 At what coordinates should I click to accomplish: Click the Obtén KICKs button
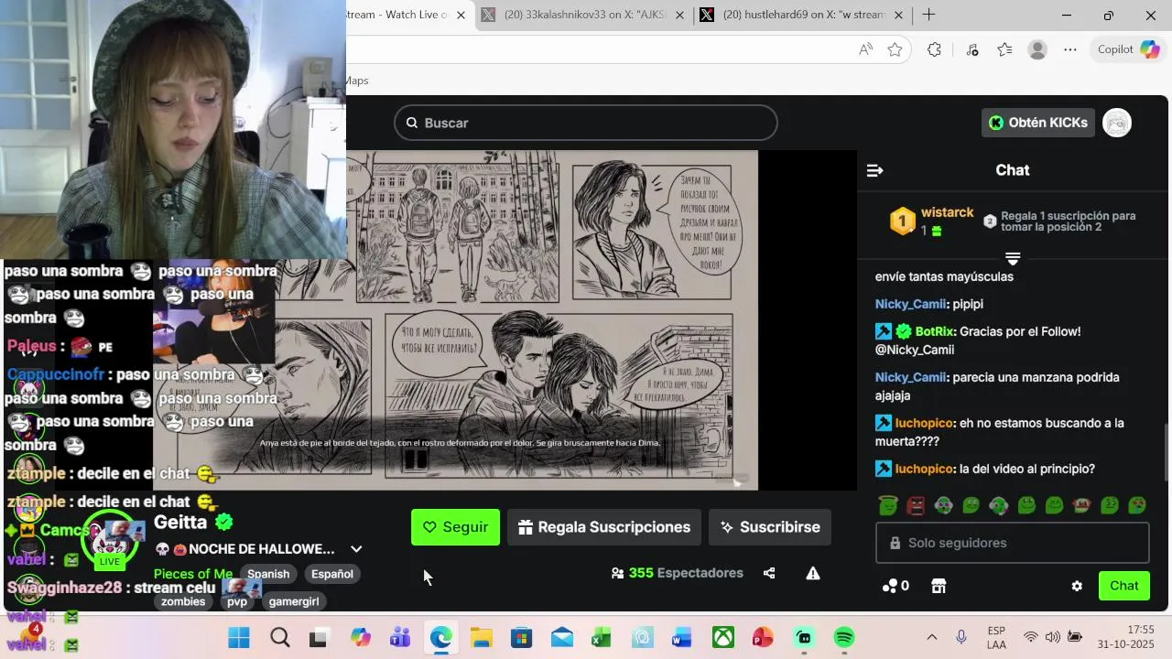[1038, 123]
